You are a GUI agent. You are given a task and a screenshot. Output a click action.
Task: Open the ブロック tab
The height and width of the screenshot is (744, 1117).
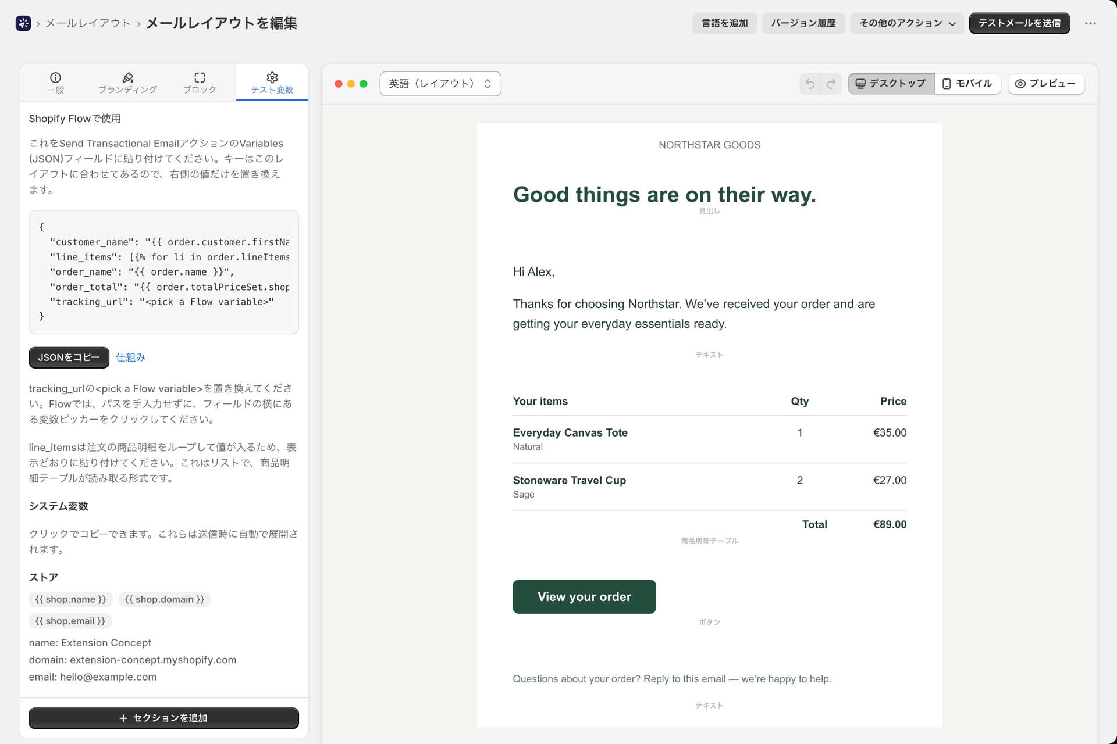coord(200,83)
